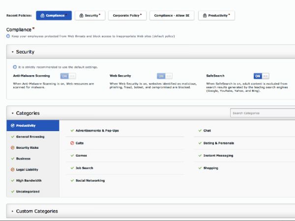
Task: Collapse the Security section
Action: (12, 52)
